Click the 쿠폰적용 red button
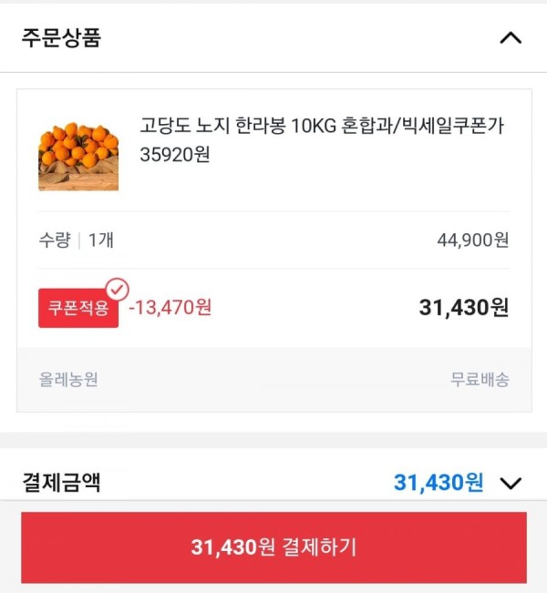This screenshot has height=593, width=547. 78,308
